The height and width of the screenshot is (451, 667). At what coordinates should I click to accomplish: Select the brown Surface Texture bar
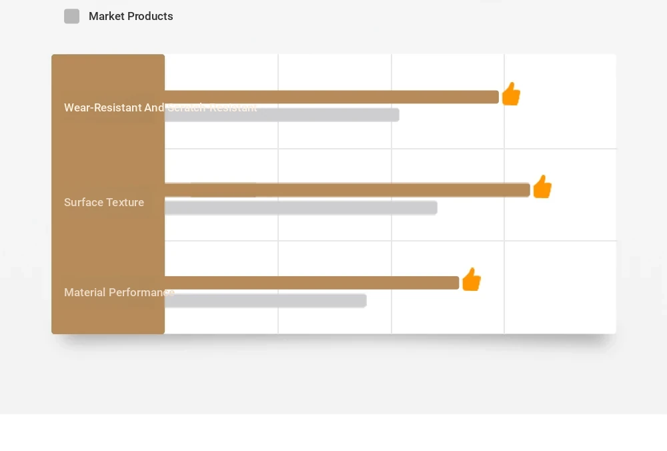pyautogui.click(x=348, y=189)
